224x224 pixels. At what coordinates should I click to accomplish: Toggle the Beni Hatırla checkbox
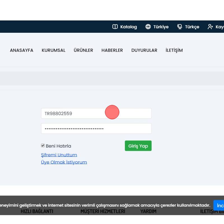click(43, 146)
